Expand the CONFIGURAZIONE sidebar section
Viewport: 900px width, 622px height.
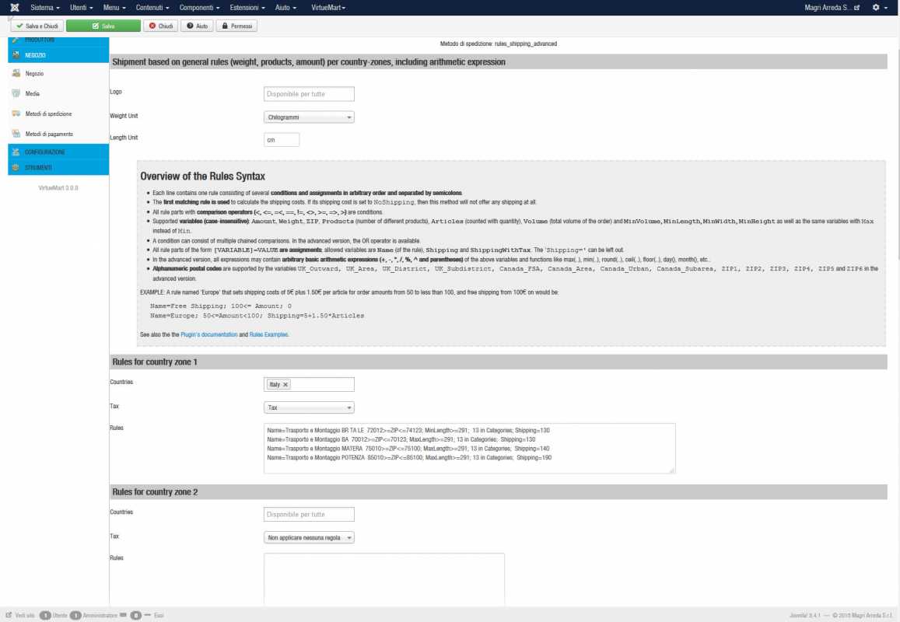(44, 152)
